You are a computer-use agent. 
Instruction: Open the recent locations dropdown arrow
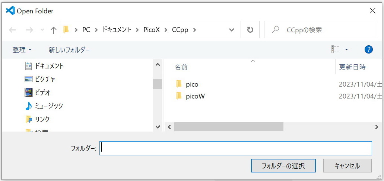click(42, 30)
